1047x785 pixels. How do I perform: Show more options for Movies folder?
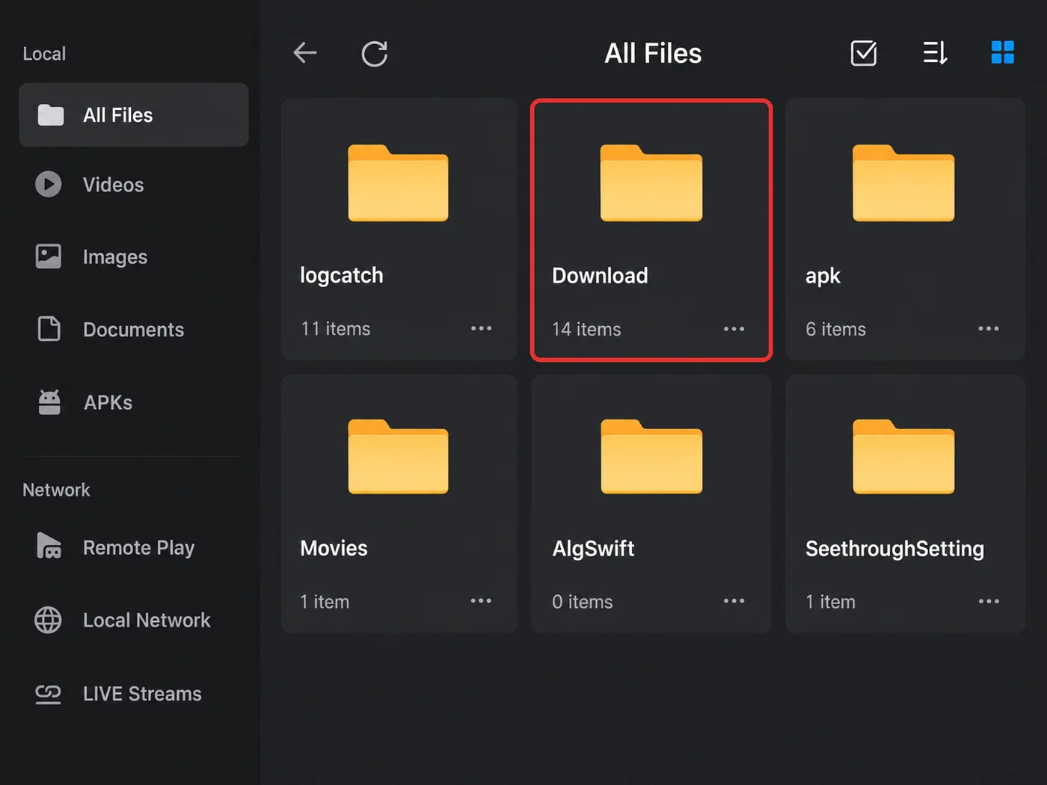point(481,601)
